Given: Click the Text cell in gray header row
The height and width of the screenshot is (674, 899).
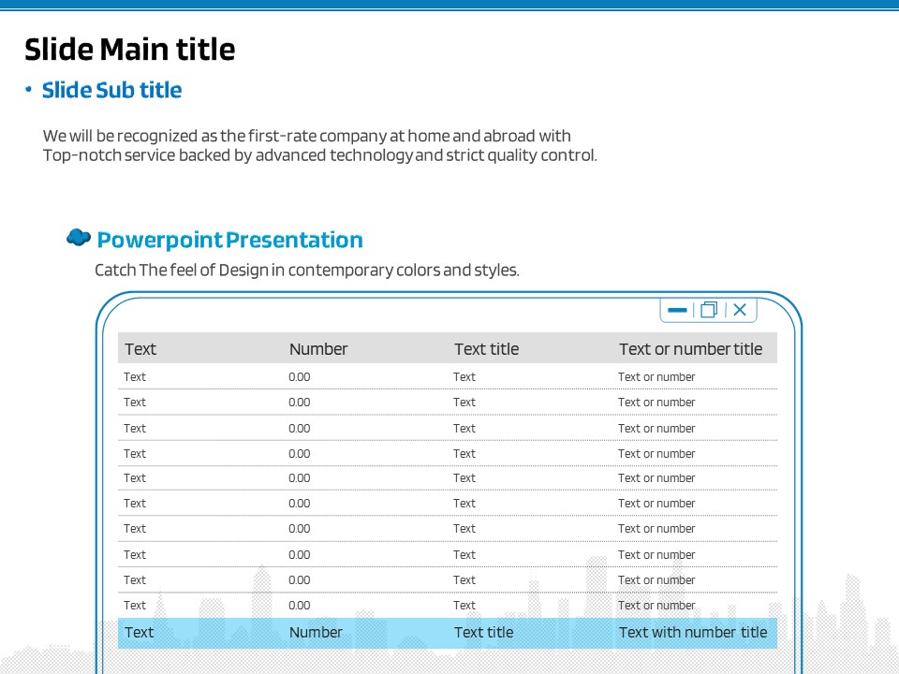Looking at the screenshot, I should coord(140,349).
